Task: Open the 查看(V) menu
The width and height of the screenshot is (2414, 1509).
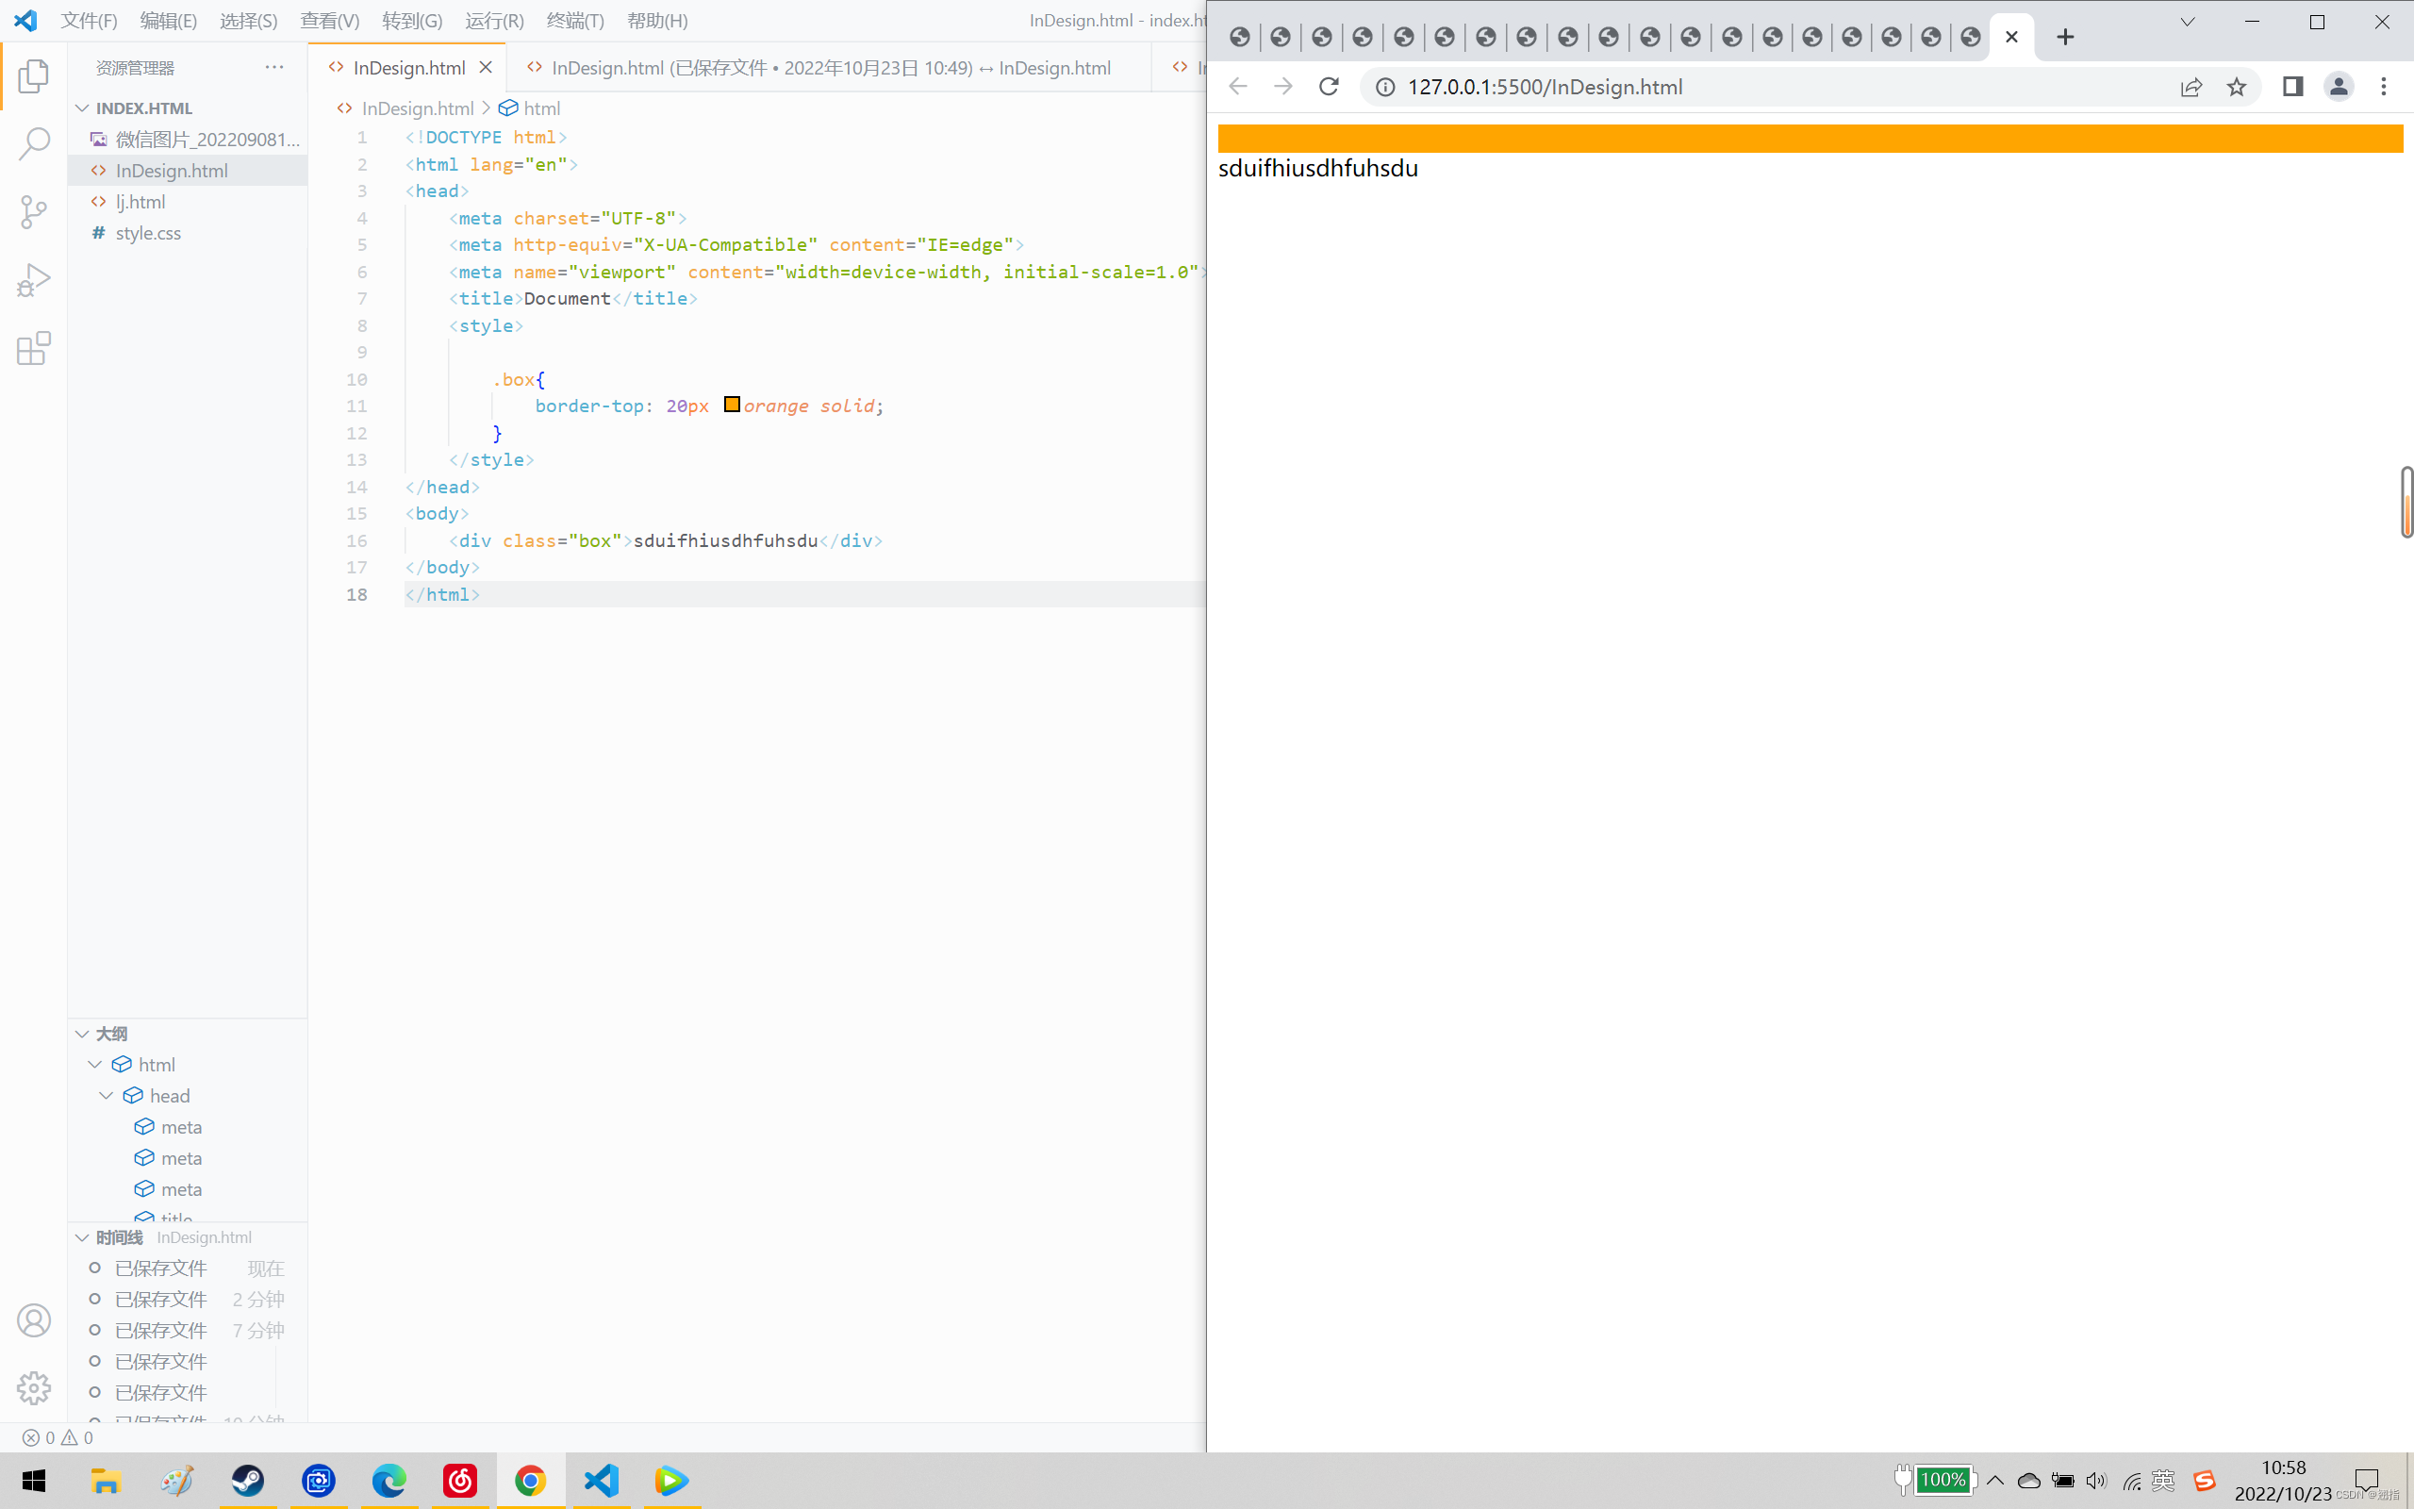Action: tap(329, 20)
